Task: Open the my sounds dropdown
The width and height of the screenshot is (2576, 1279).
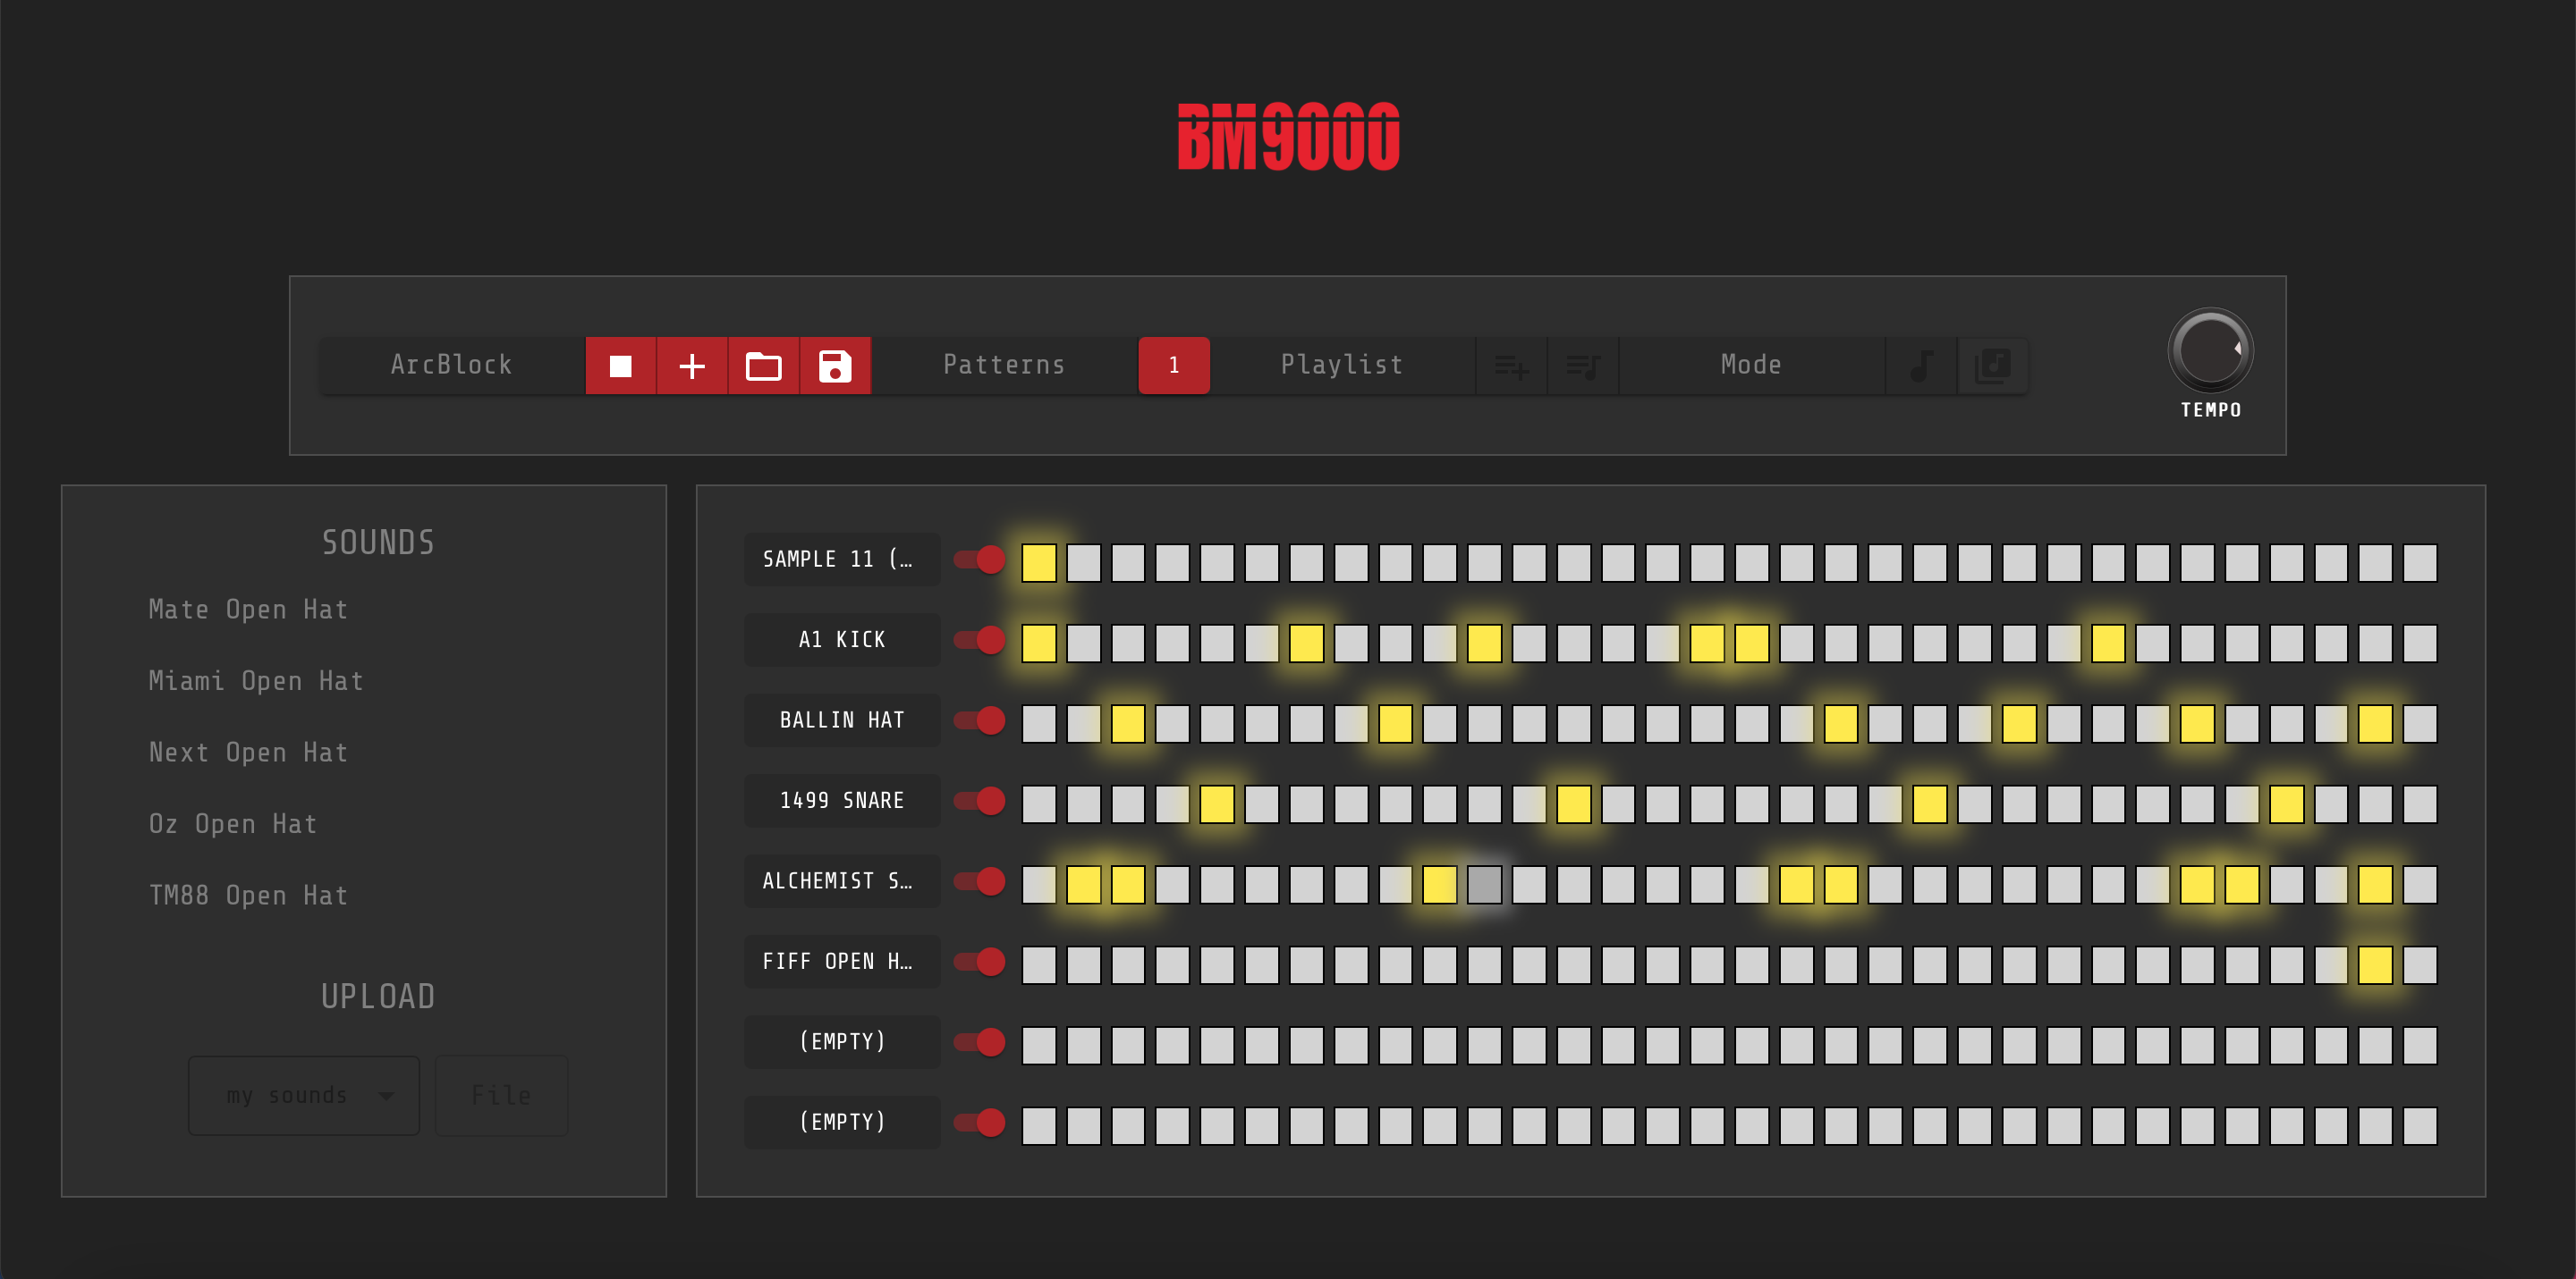Action: pos(304,1095)
